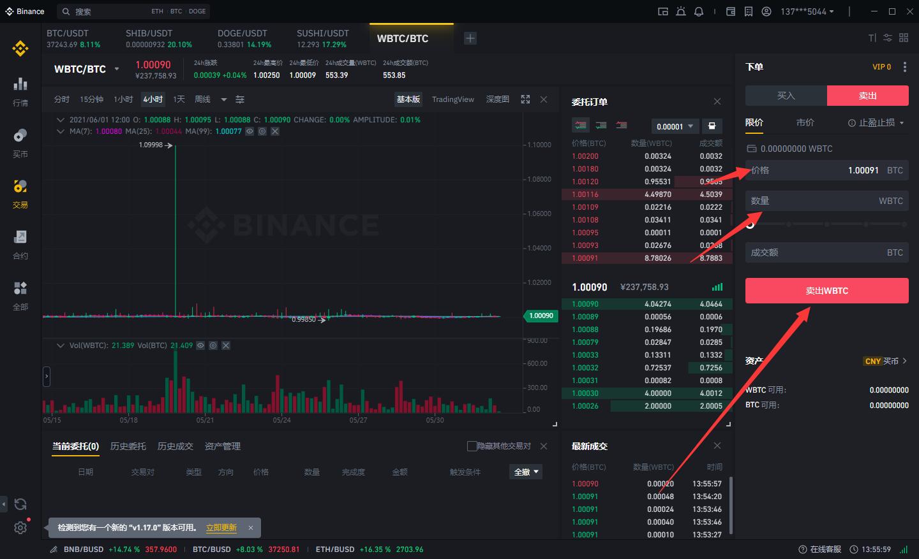Toggle Vol indicator visibility eye

pos(200,345)
